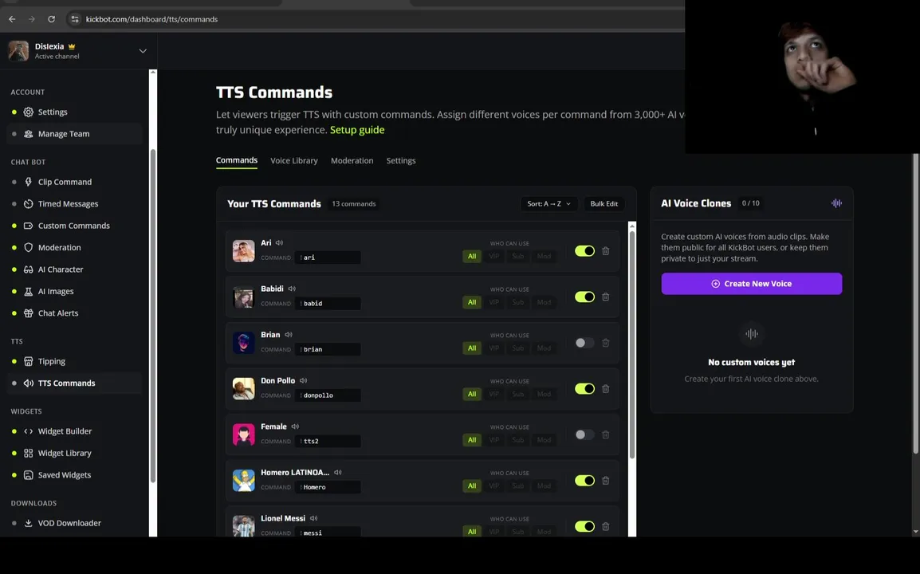Preview Ari voice with speaker icon
920x574 pixels.
click(279, 242)
